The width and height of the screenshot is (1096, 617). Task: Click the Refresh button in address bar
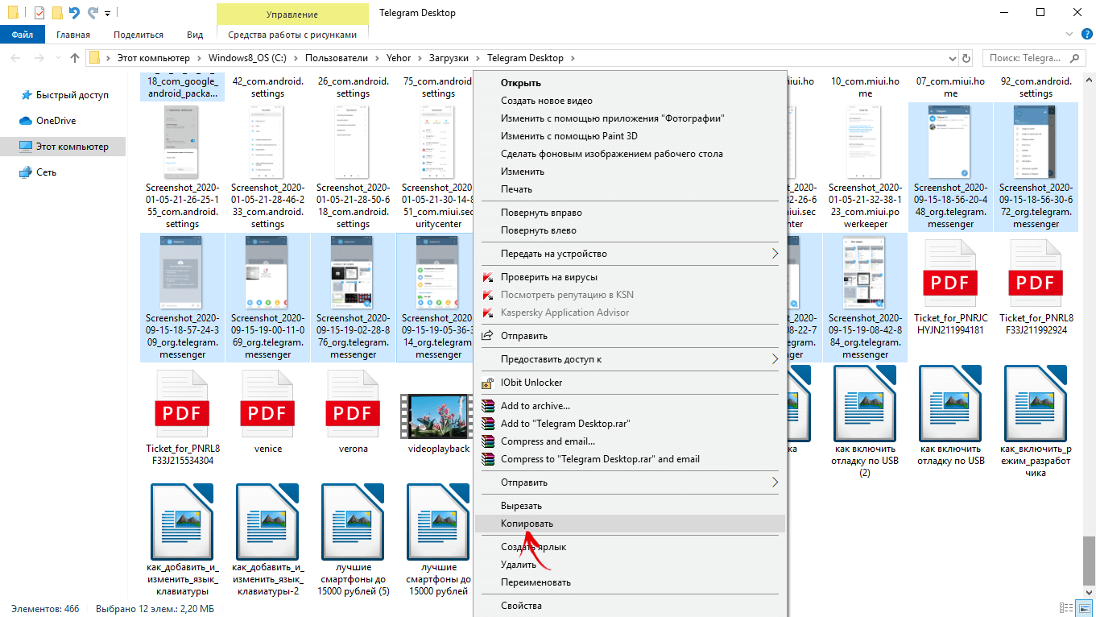click(x=967, y=58)
